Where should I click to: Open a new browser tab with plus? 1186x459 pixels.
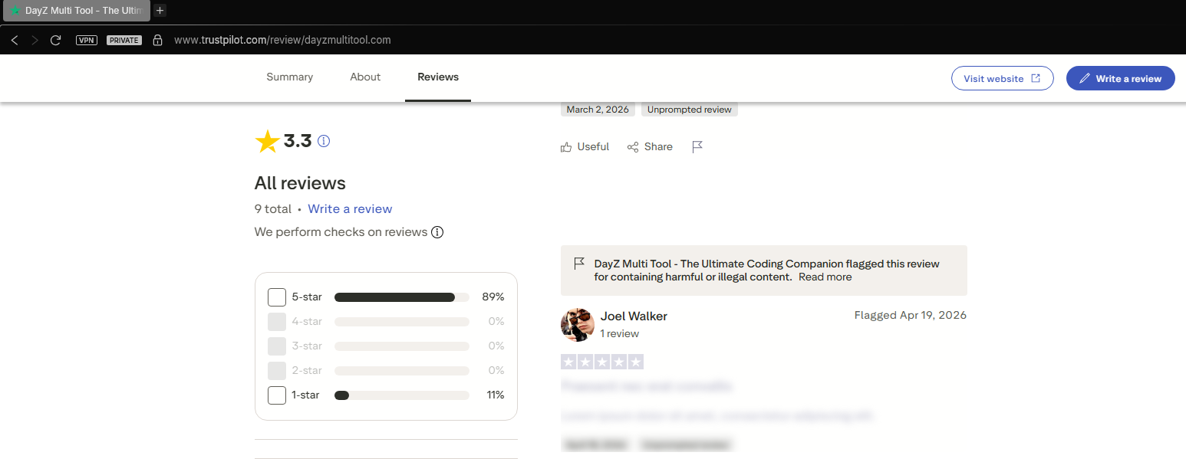[x=160, y=11]
